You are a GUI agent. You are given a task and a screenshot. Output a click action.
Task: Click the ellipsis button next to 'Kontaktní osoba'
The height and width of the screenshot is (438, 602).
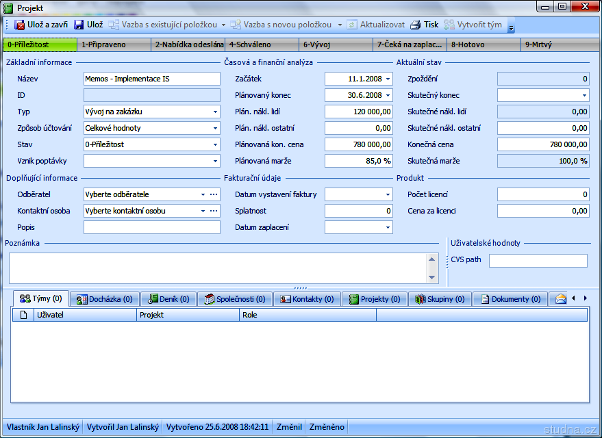(x=214, y=211)
